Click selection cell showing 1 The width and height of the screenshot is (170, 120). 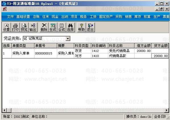pos(7,53)
